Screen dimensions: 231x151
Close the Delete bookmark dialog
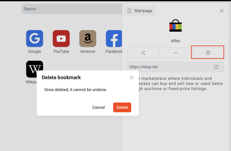[x=132, y=78]
